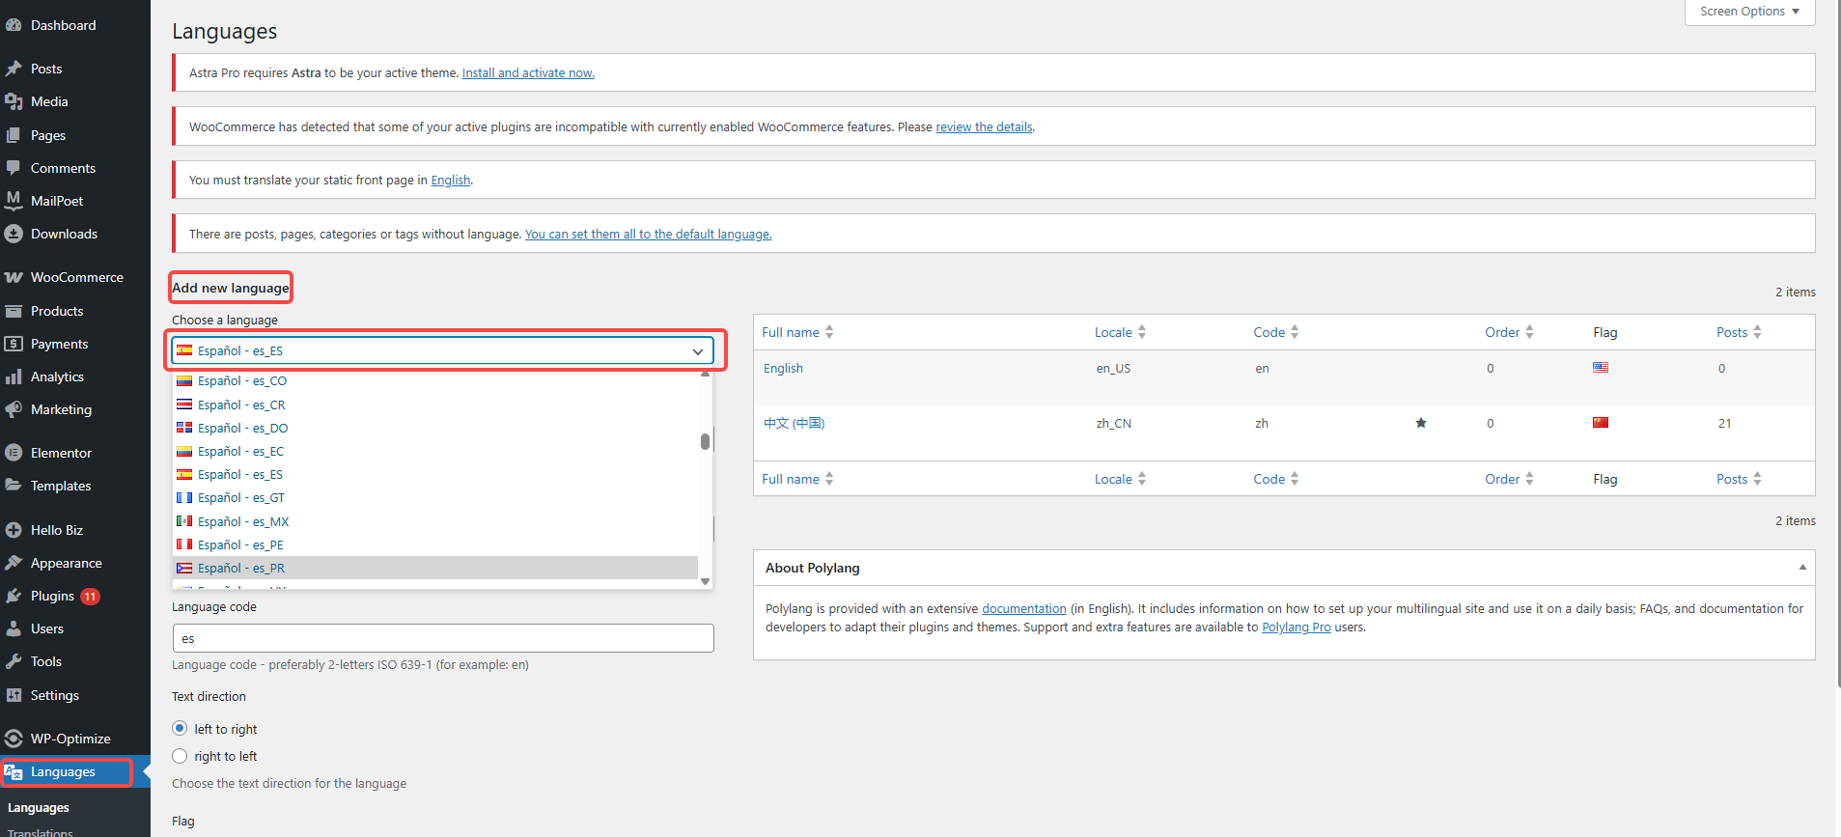
Task: Sort by Full name in table header
Action: [x=797, y=332]
